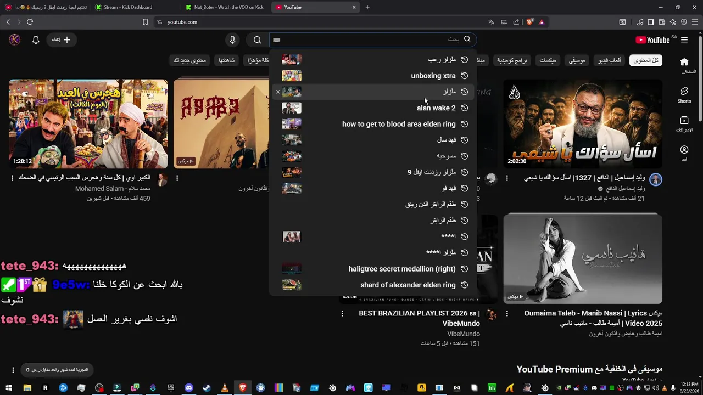The width and height of the screenshot is (703, 395).
Task: Select the 'محتوى جديد لك' filter chip
Action: (189, 60)
